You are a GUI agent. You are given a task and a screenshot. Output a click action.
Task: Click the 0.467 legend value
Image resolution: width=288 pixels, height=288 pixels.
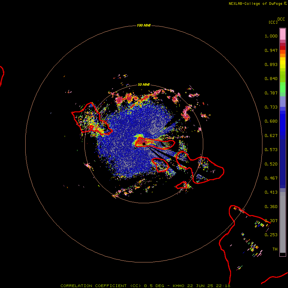pyautogui.click(x=271, y=178)
